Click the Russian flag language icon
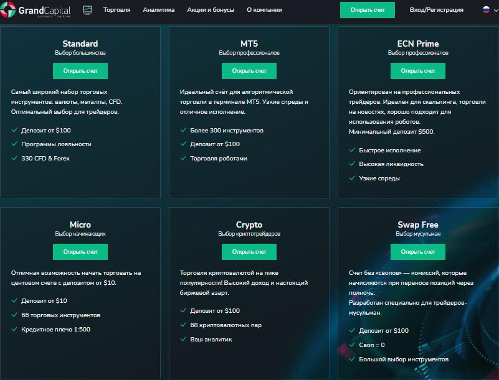The height and width of the screenshot is (380, 499). point(486,10)
